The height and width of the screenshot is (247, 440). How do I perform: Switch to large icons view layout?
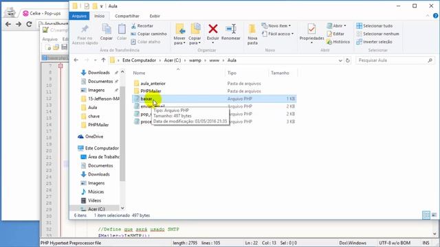pyautogui.click(x=434, y=215)
